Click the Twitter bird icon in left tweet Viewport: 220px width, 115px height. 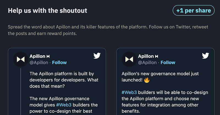pyautogui.click(x=97, y=56)
